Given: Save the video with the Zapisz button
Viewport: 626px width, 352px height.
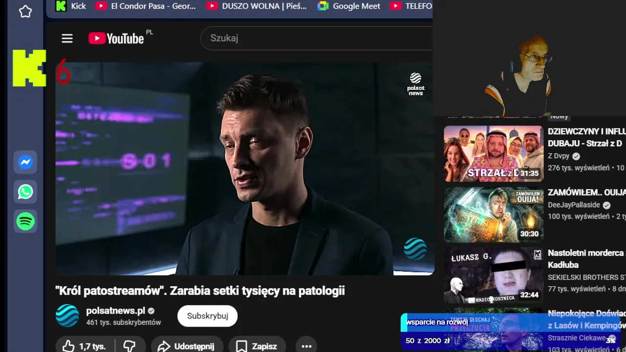Looking at the screenshot, I should pos(257,346).
